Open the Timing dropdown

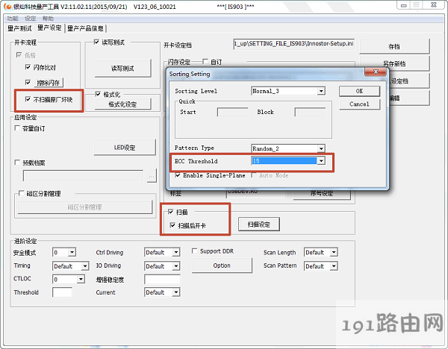85,266
